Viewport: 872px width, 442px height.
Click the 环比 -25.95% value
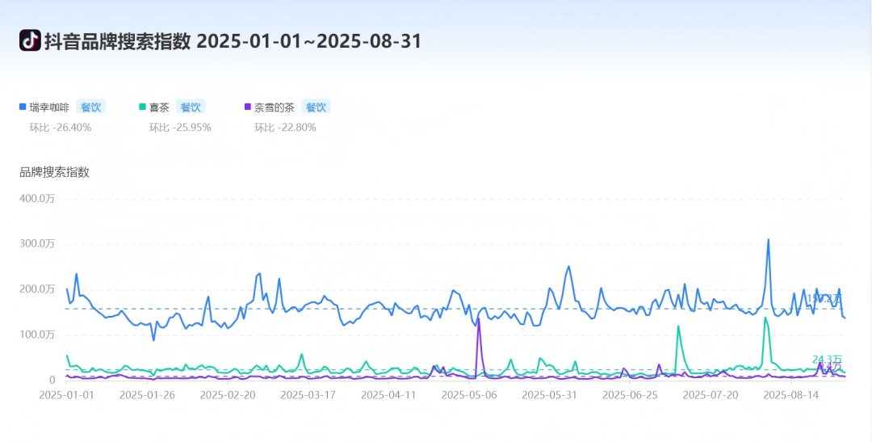click(179, 128)
